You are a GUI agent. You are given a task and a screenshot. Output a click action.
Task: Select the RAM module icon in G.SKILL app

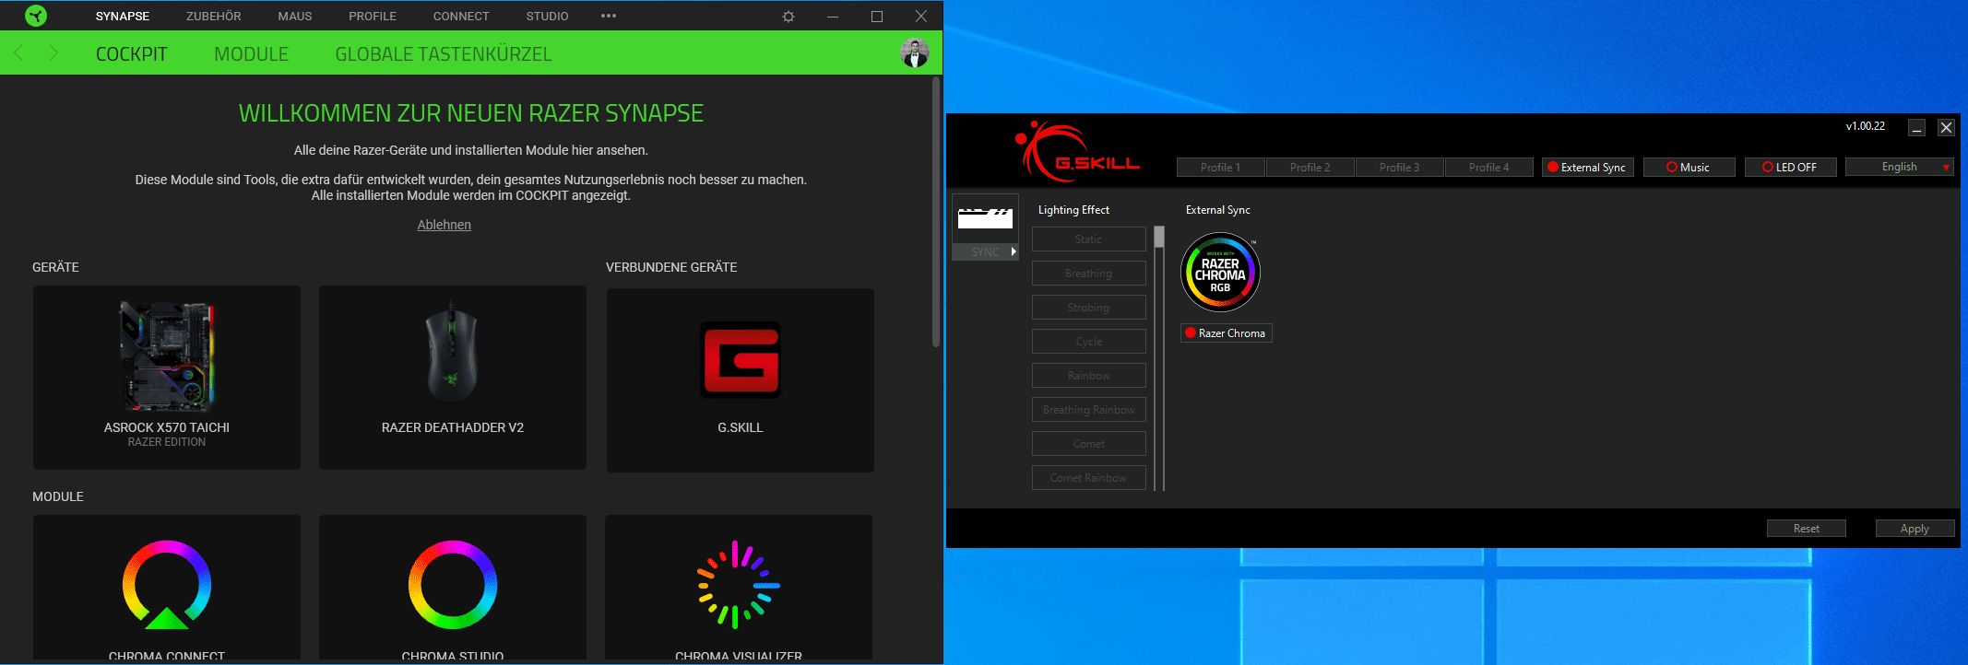point(985,218)
